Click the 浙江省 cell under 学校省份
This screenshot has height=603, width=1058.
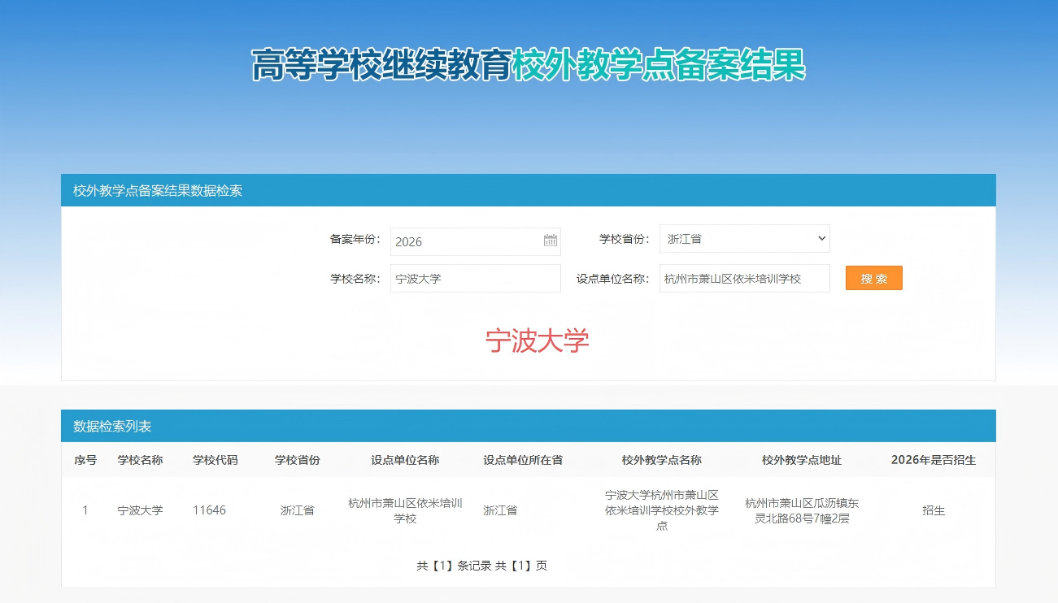tap(297, 510)
